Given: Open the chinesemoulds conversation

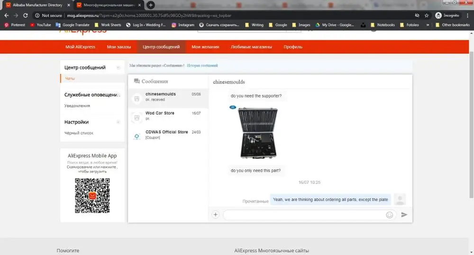Looking at the screenshot, I should [x=168, y=98].
